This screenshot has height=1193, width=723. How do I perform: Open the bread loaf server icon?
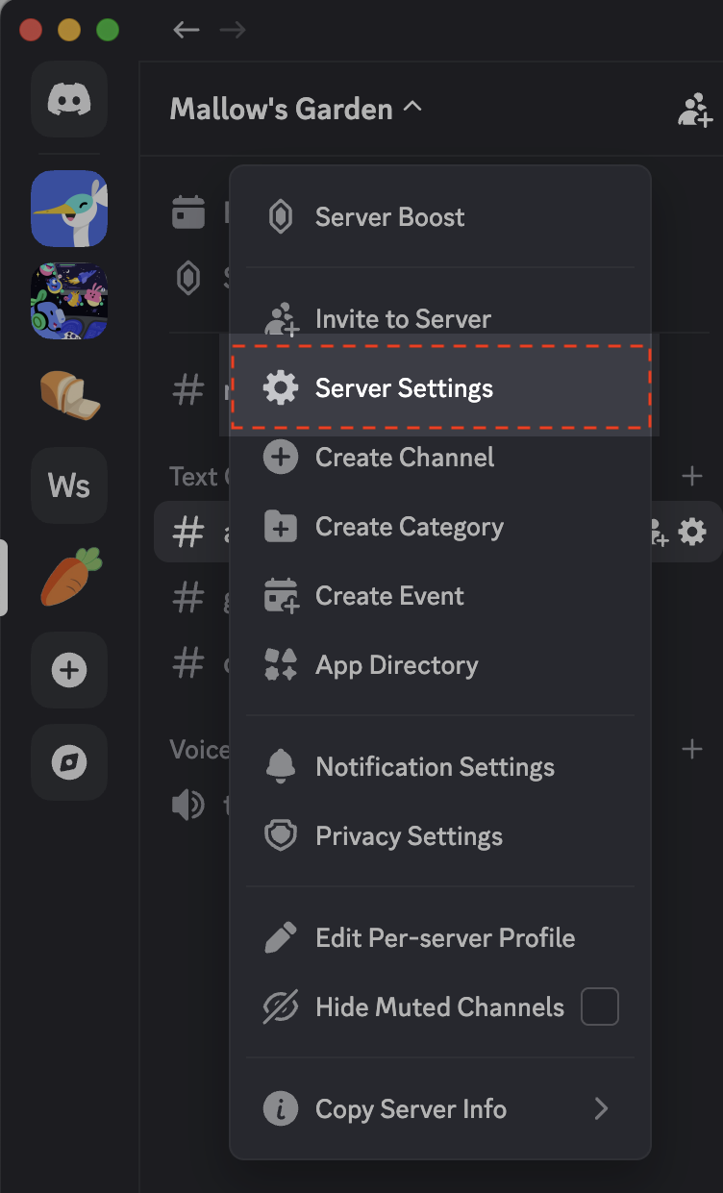(x=69, y=393)
